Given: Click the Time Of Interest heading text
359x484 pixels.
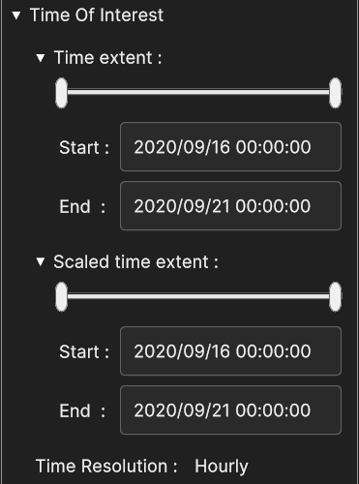Looking at the screenshot, I should pos(97,15).
